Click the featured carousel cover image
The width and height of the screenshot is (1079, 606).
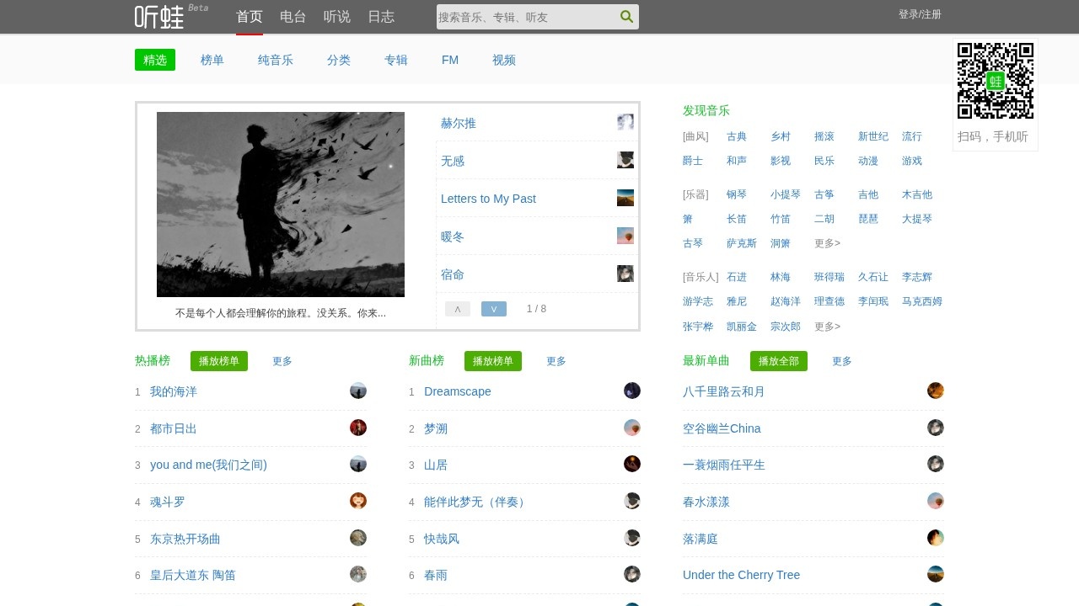point(280,204)
